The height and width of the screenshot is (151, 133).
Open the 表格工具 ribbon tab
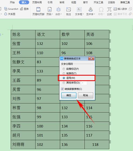click(125, 2)
